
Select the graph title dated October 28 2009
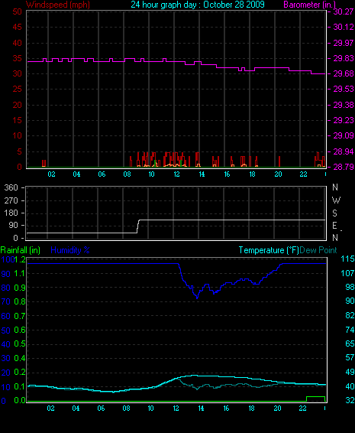coord(198,5)
